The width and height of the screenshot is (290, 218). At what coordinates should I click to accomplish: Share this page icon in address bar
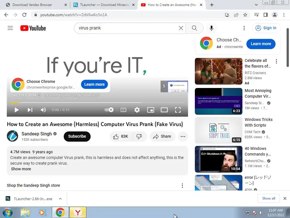pos(236,15)
